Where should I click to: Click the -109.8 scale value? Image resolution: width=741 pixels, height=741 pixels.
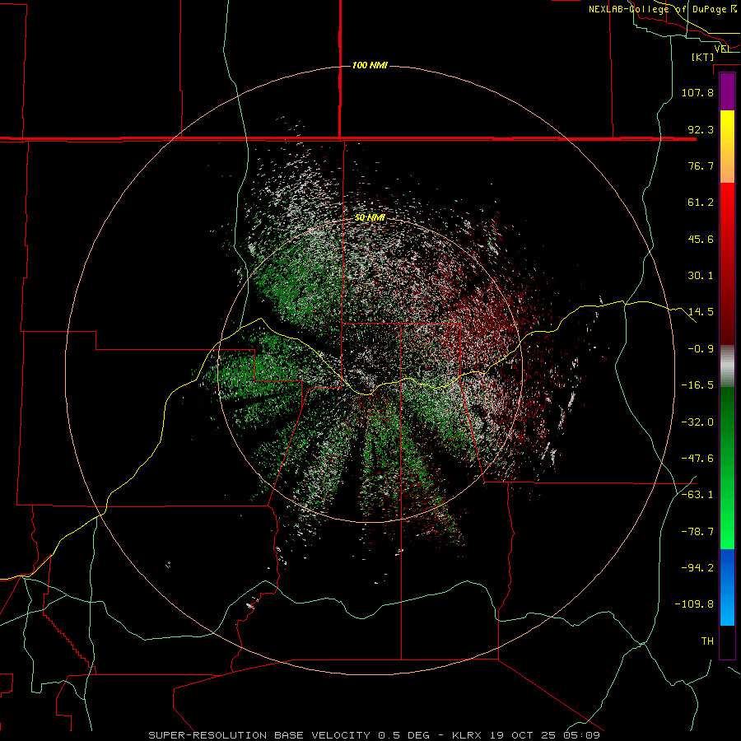tap(694, 604)
